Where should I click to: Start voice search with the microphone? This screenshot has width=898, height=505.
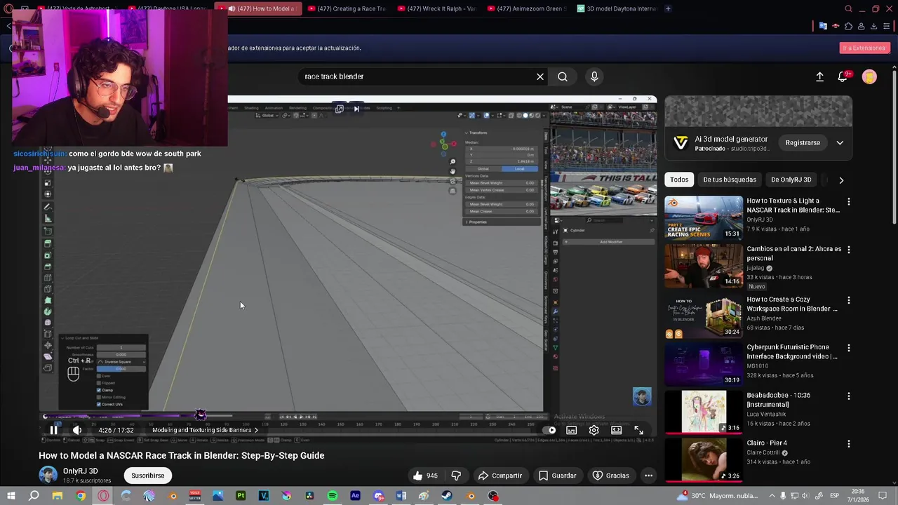pos(594,76)
